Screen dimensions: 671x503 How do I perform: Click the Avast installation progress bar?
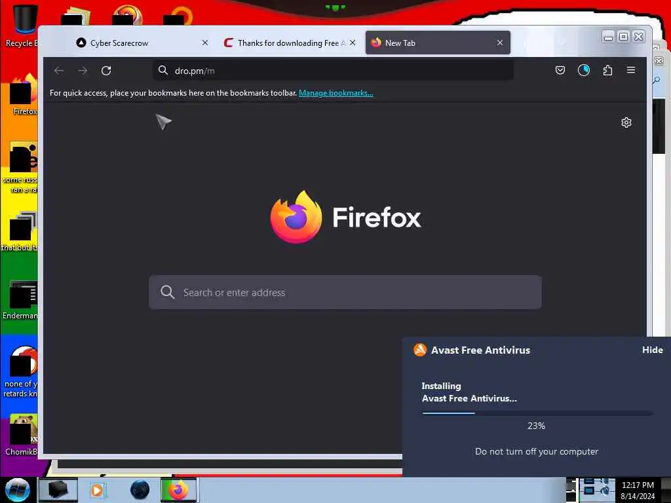coord(537,413)
